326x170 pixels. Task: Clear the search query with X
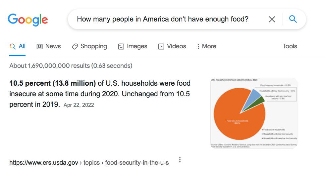coord(272,20)
